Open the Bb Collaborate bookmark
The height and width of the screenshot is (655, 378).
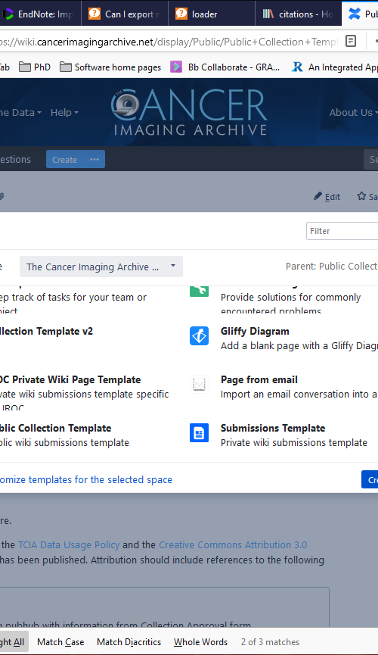(225, 67)
